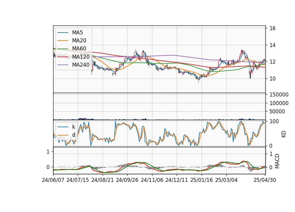Click the 24/08/21 date tick label
Viewport: 295px width, 212px height.
103,180
